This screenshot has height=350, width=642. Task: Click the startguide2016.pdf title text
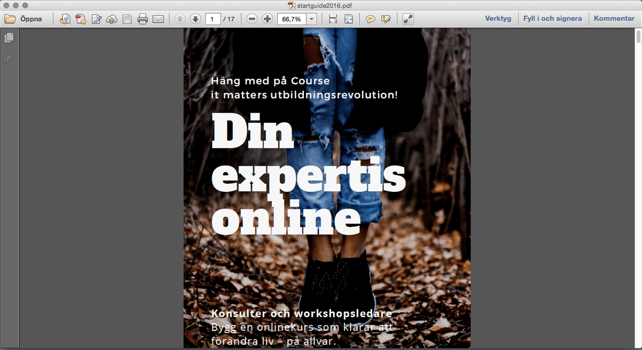(x=325, y=5)
